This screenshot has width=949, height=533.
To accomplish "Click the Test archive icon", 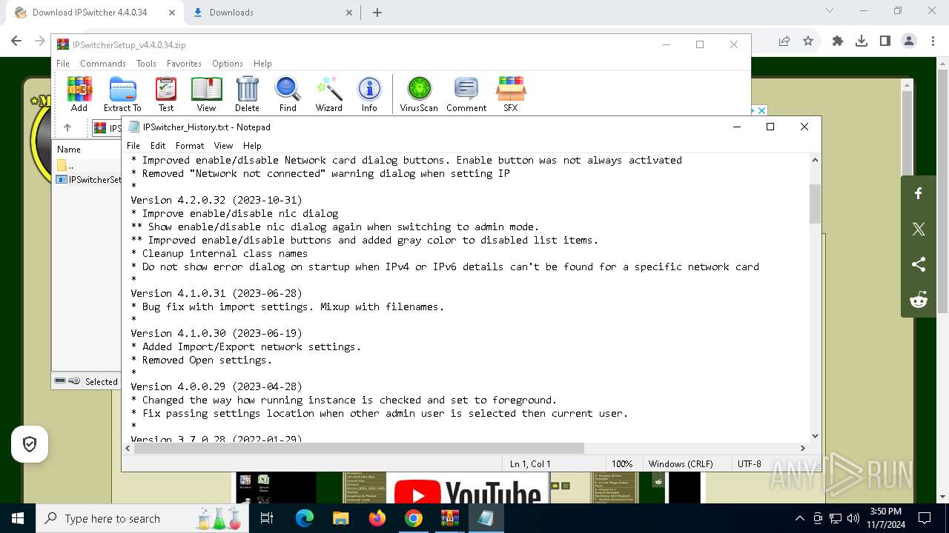I will pyautogui.click(x=166, y=94).
